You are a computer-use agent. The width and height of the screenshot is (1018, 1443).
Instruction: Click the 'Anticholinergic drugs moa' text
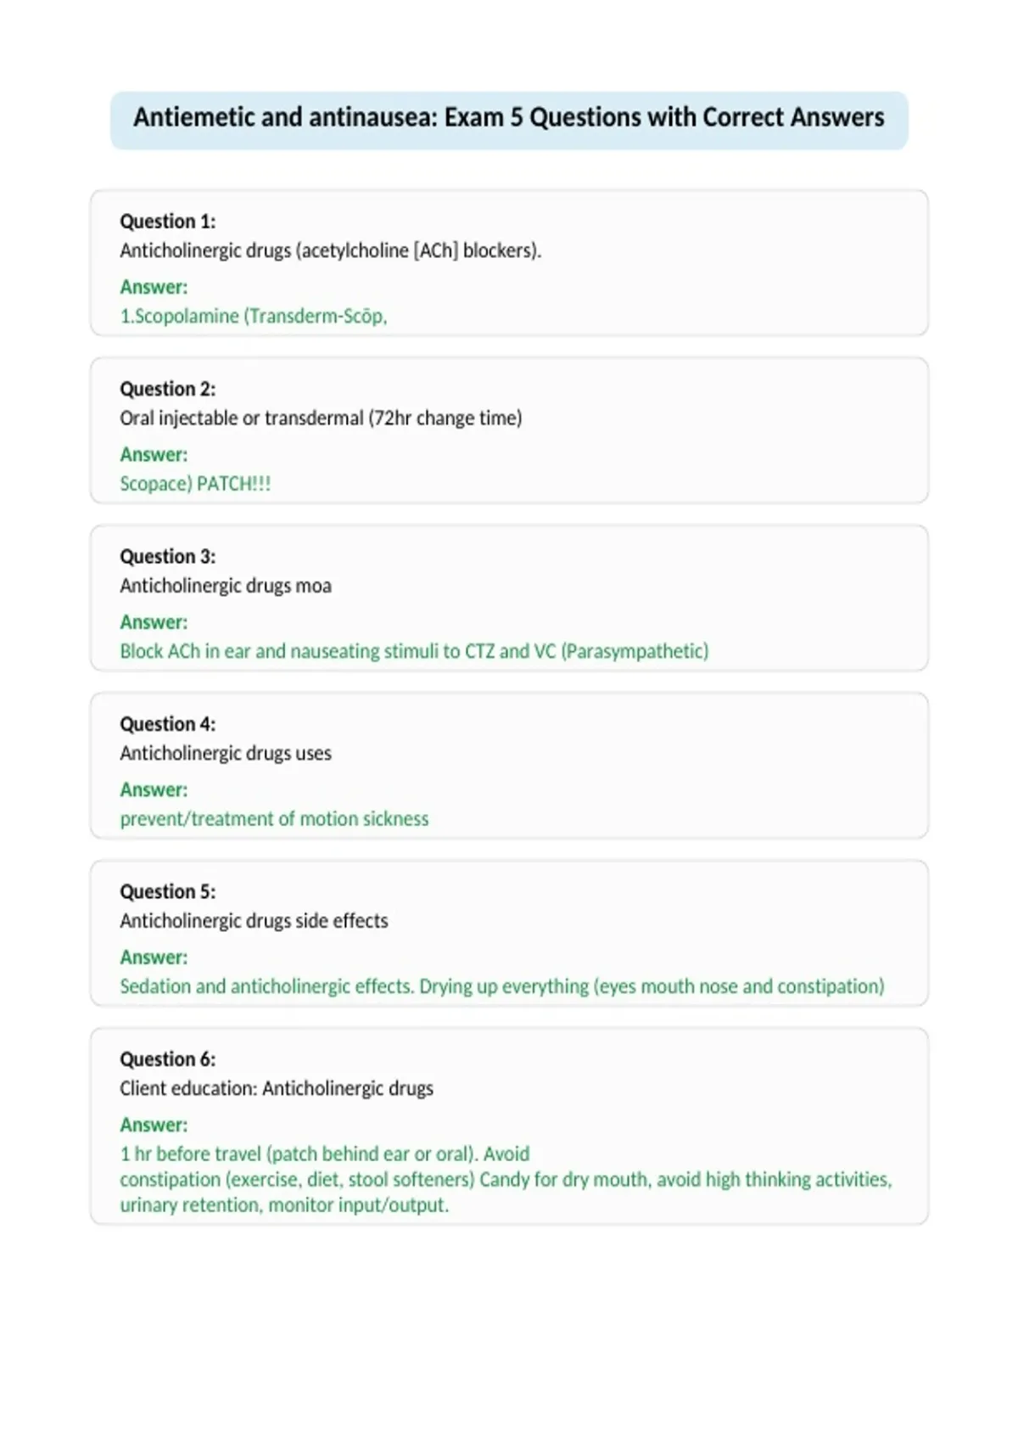[x=226, y=586]
